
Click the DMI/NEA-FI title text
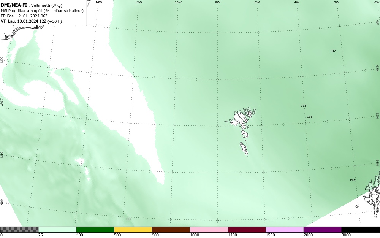point(14,5)
